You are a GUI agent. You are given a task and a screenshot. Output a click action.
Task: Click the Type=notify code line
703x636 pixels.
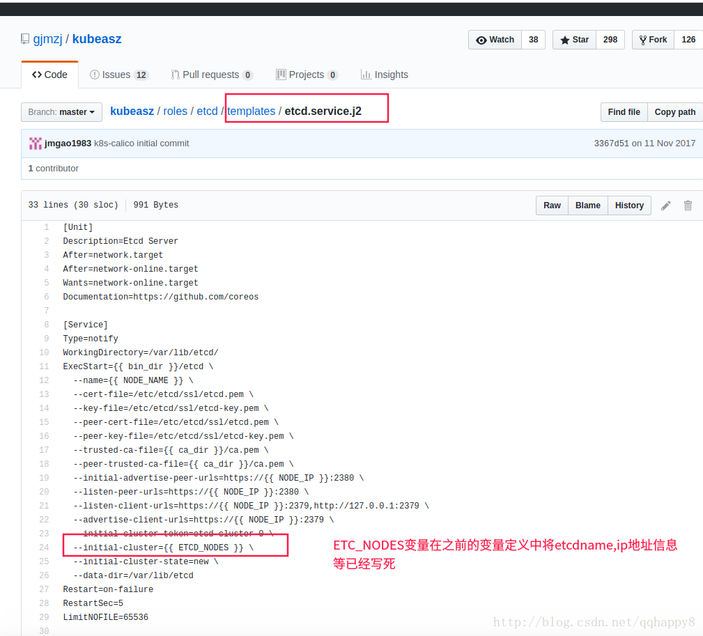[91, 339]
